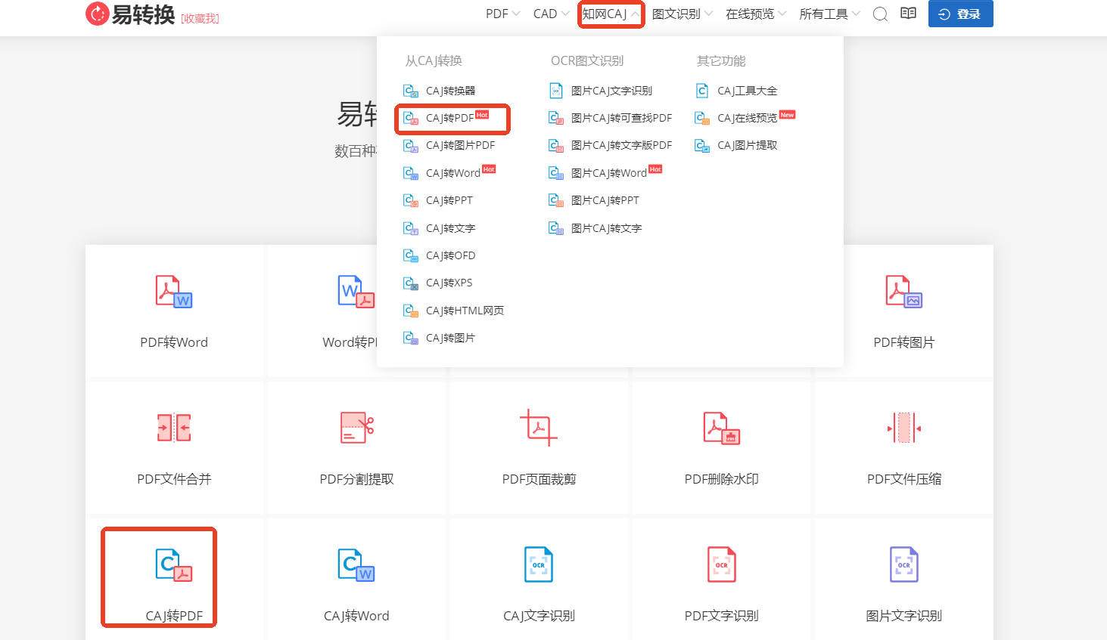Open the 图片CAJ转PPT link
This screenshot has height=640, width=1107.
(605, 201)
